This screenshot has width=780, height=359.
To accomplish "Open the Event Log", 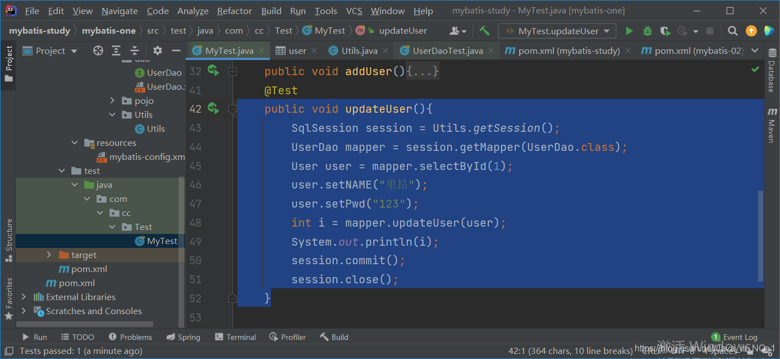I will (735, 337).
